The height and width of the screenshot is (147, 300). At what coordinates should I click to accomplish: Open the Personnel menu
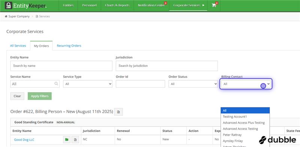(x=89, y=5)
